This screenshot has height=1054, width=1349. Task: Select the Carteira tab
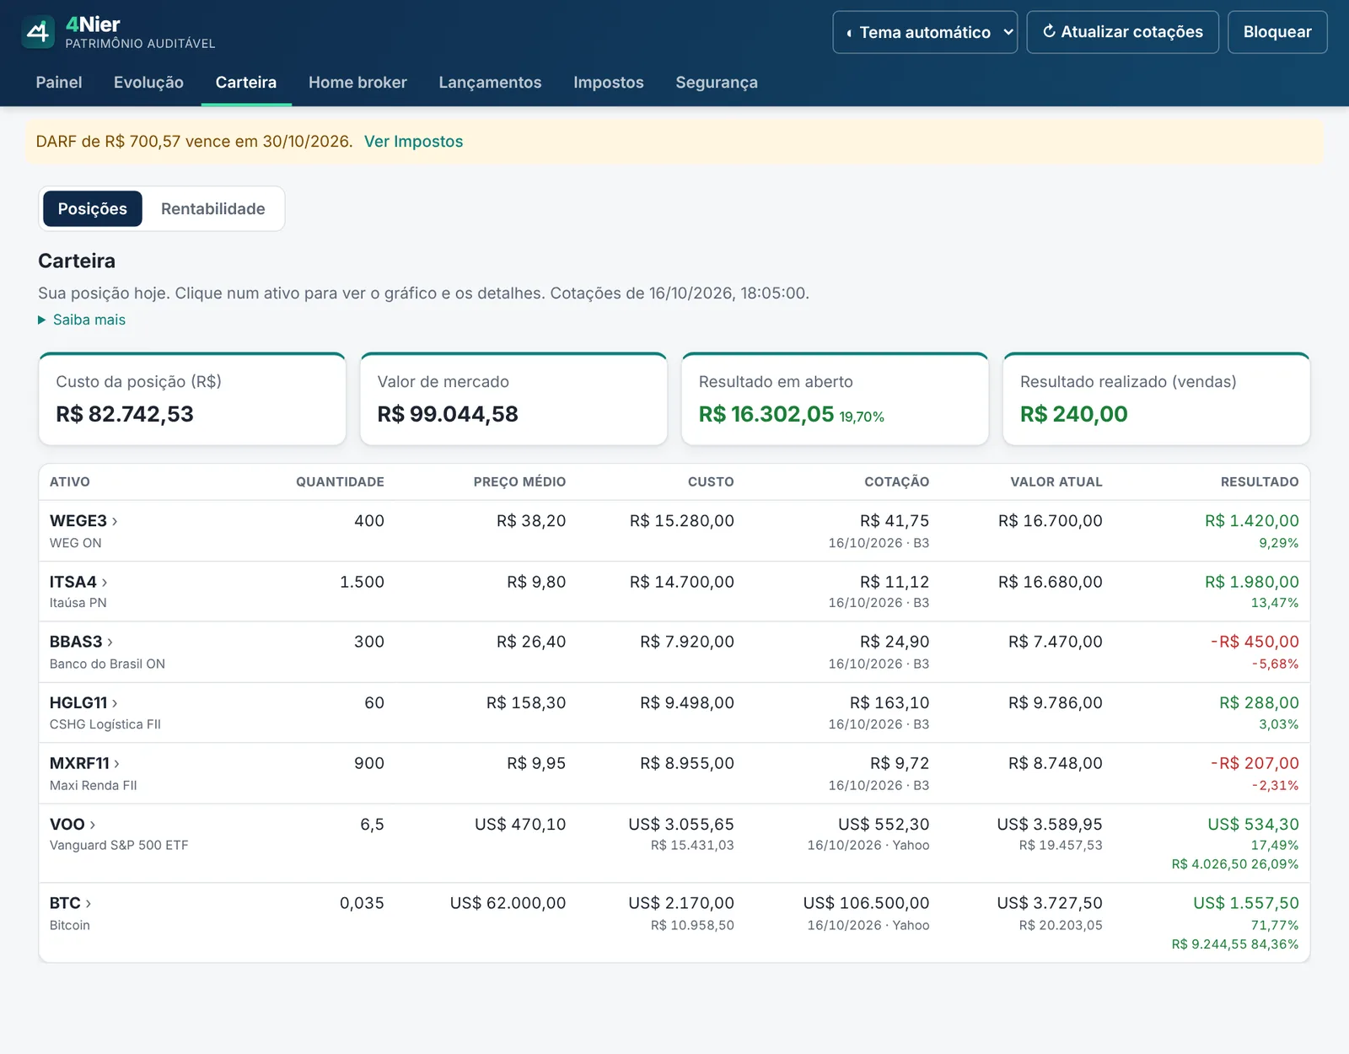click(x=246, y=83)
